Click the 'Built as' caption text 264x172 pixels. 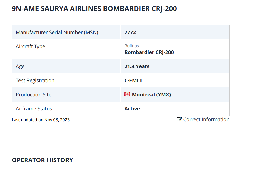click(132, 46)
